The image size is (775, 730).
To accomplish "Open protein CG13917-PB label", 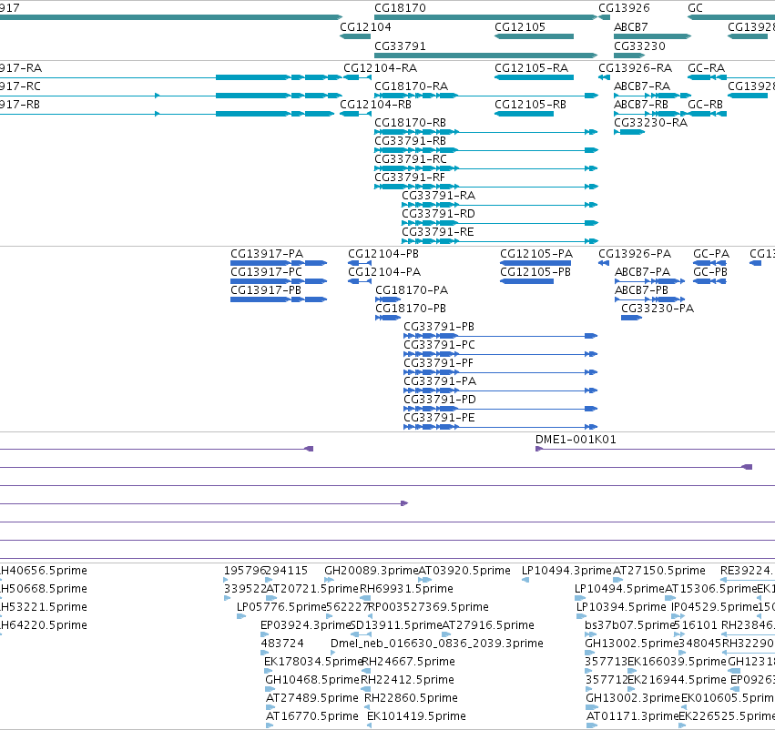I will tap(266, 290).
